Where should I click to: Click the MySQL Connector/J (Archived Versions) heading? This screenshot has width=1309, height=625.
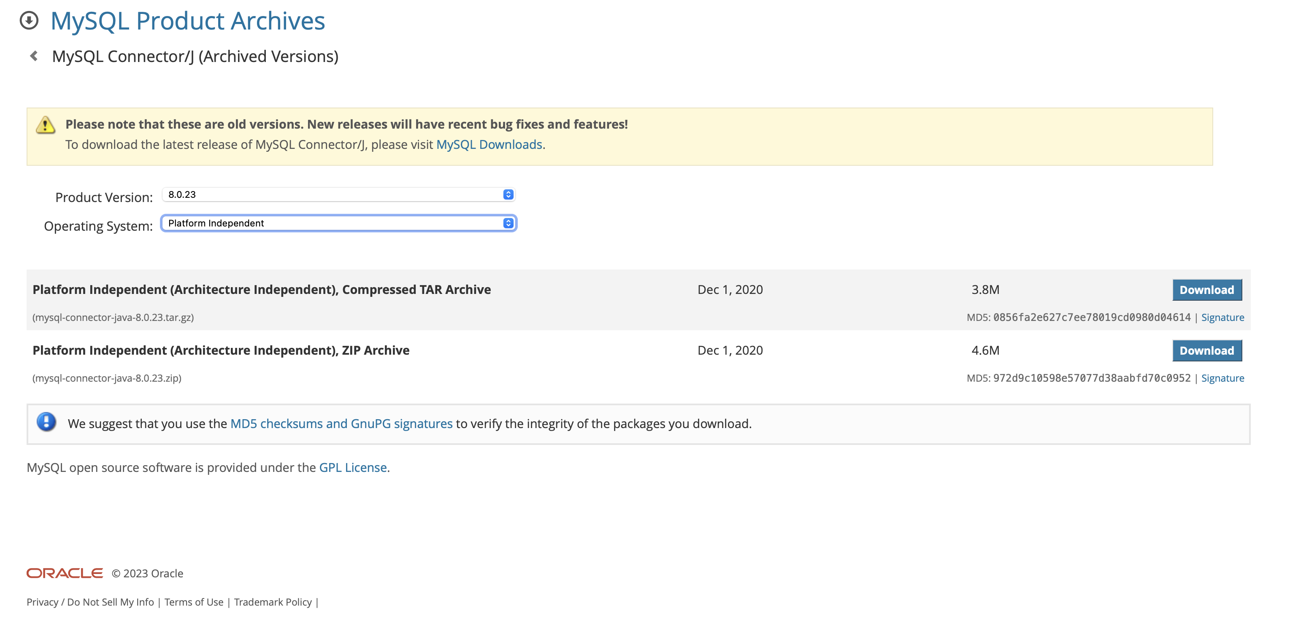(x=195, y=57)
